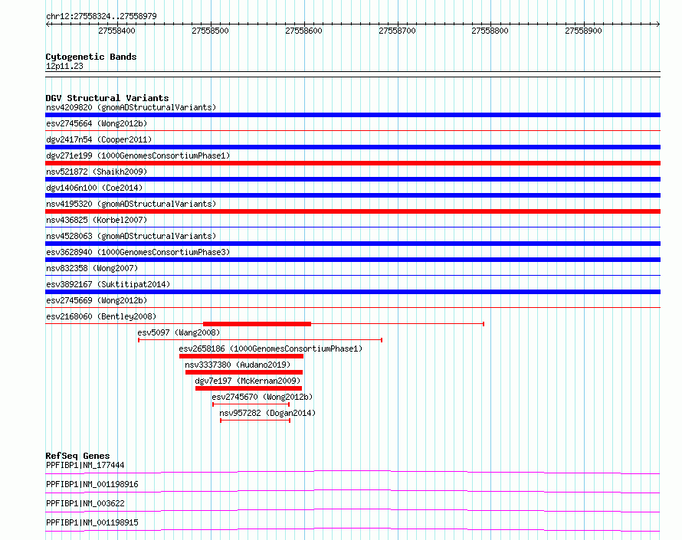Open esv2745670 (Wong2012b) label
Screen dimensions: 682x540
[262, 397]
